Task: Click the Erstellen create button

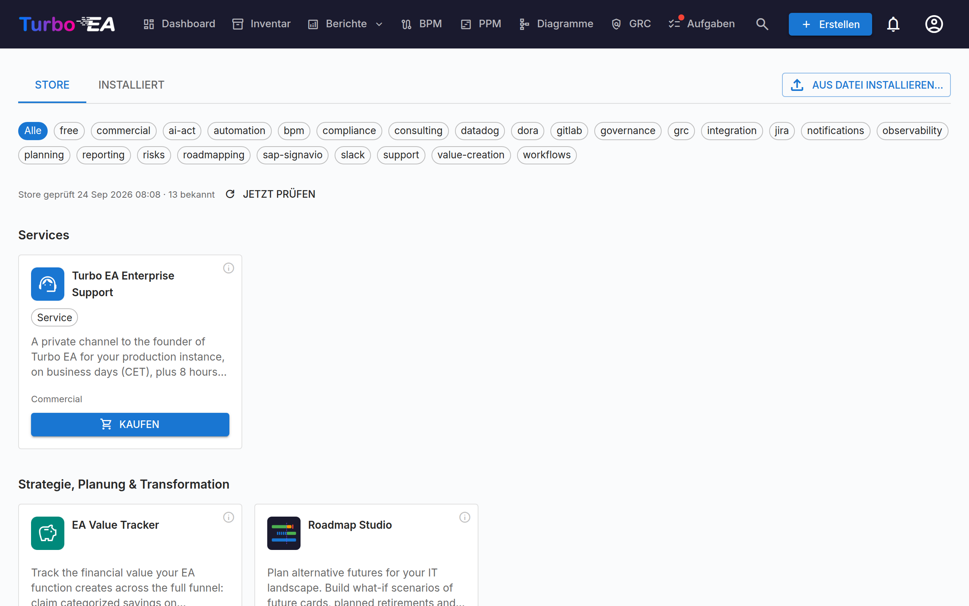Action: click(830, 24)
